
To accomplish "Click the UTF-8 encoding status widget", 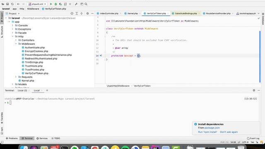I will (x=245, y=142).
